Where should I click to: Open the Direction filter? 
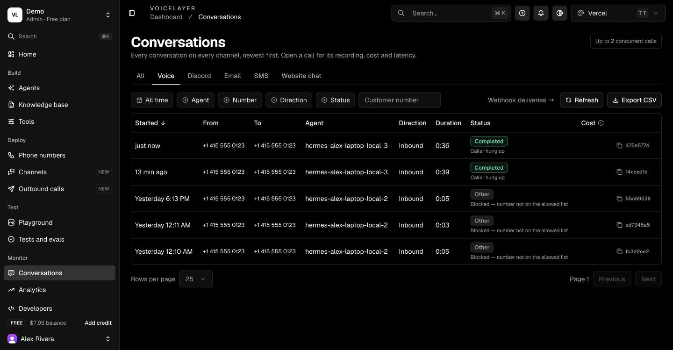289,100
